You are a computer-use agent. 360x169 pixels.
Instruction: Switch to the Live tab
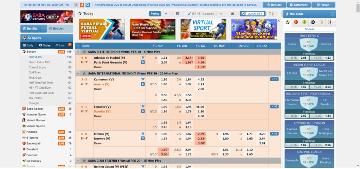pyautogui.click(x=60, y=45)
